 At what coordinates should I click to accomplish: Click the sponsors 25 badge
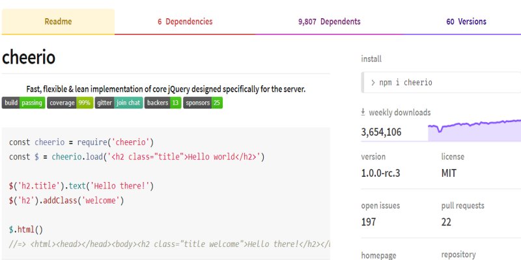pos(203,103)
